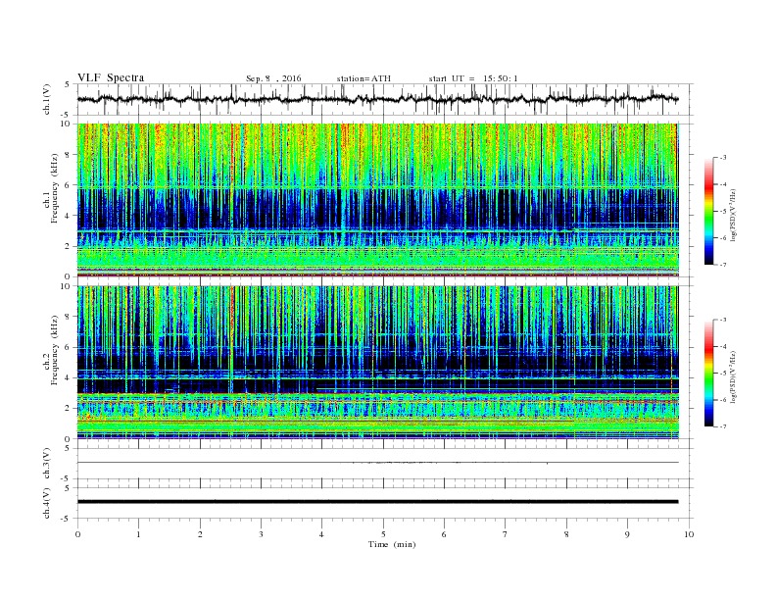Click the ch.1 waveform trace panel
Viewport: 776px width, 600px height.
[385, 99]
